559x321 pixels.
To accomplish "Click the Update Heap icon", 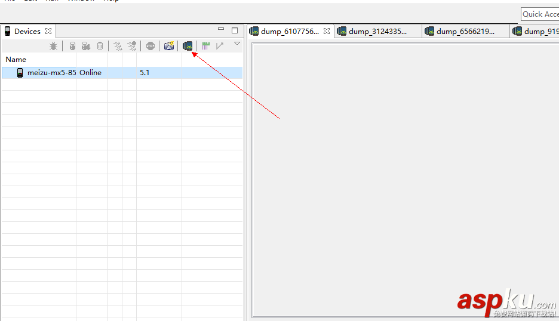I will [x=72, y=46].
